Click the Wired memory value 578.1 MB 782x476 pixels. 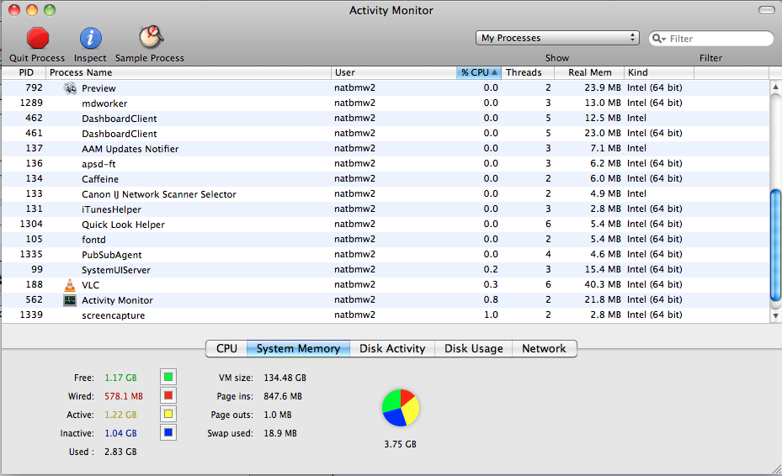pyautogui.click(x=124, y=396)
